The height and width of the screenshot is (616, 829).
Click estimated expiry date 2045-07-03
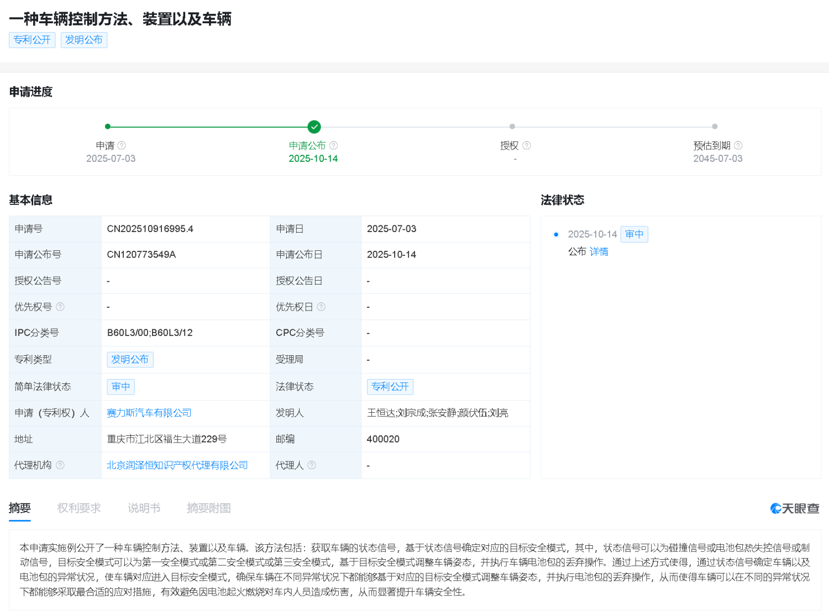tap(718, 159)
